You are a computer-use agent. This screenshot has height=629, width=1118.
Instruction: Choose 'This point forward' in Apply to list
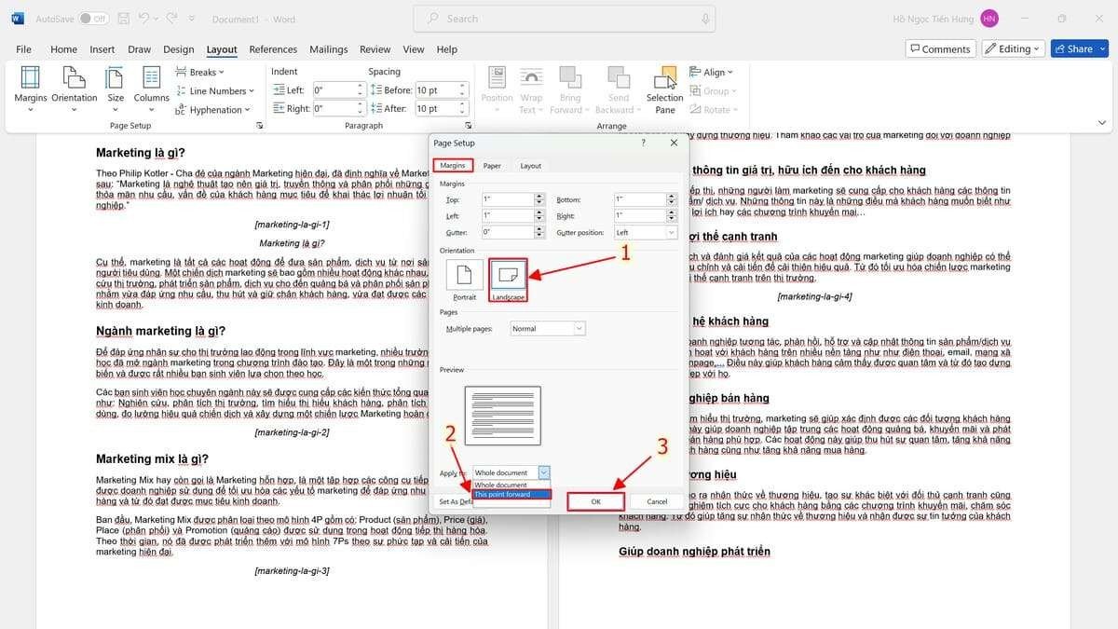(x=503, y=494)
